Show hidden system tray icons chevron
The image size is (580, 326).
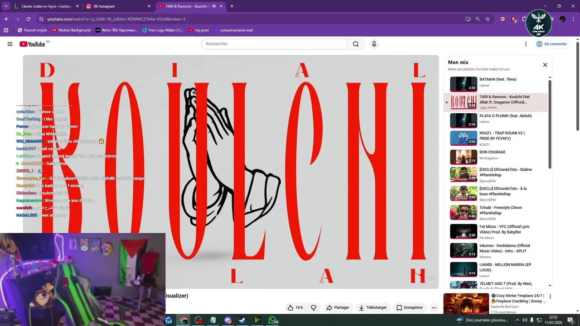517,320
